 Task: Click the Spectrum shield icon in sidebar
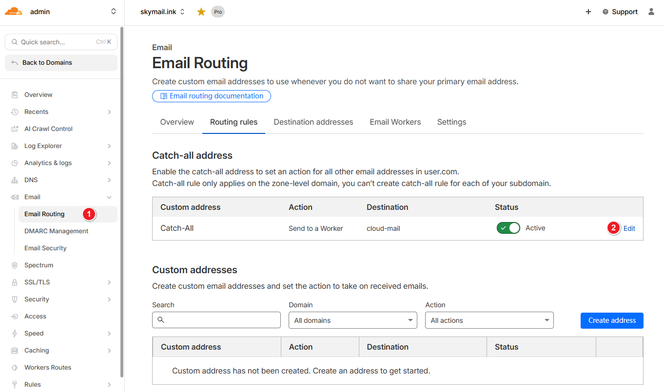[x=15, y=265]
